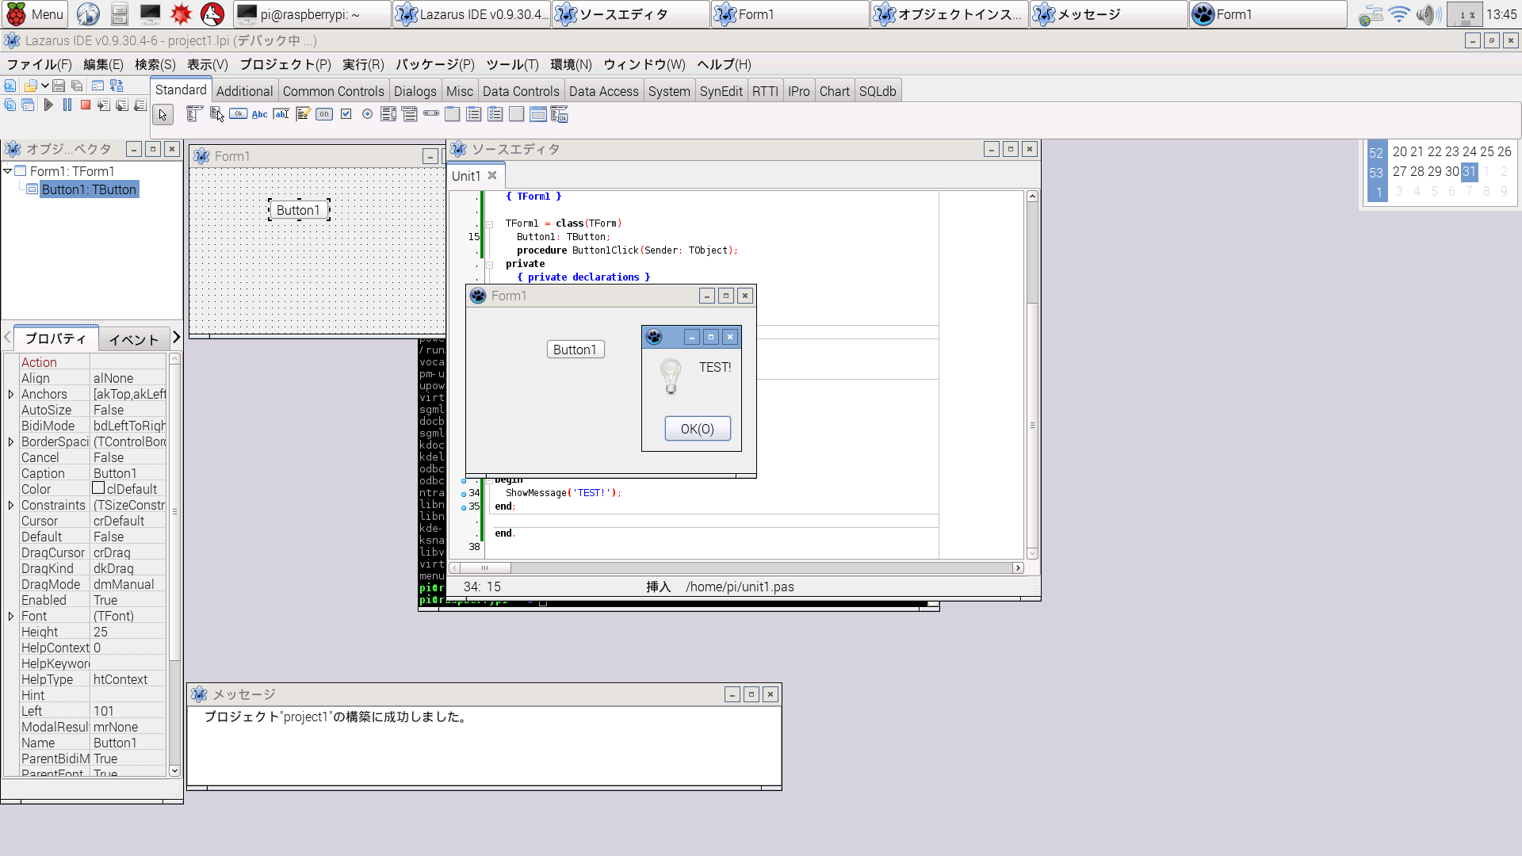
Task: Pick the TCheckBox component icon
Action: pos(346,114)
